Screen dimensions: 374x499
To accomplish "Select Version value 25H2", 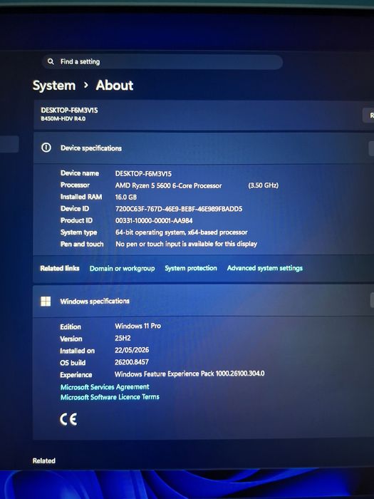I will pos(123,338).
